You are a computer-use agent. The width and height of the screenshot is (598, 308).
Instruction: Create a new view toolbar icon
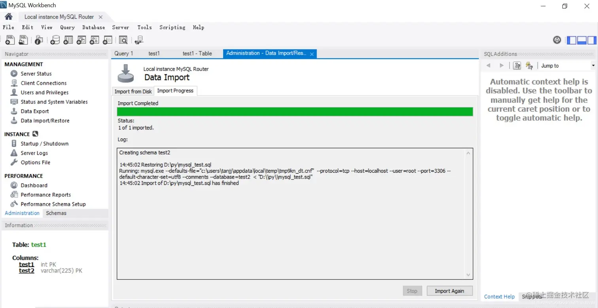81,40
